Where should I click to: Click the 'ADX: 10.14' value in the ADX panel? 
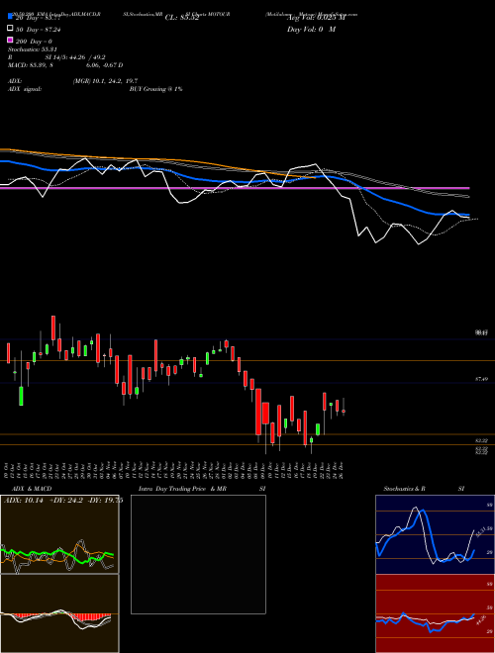(24, 501)
